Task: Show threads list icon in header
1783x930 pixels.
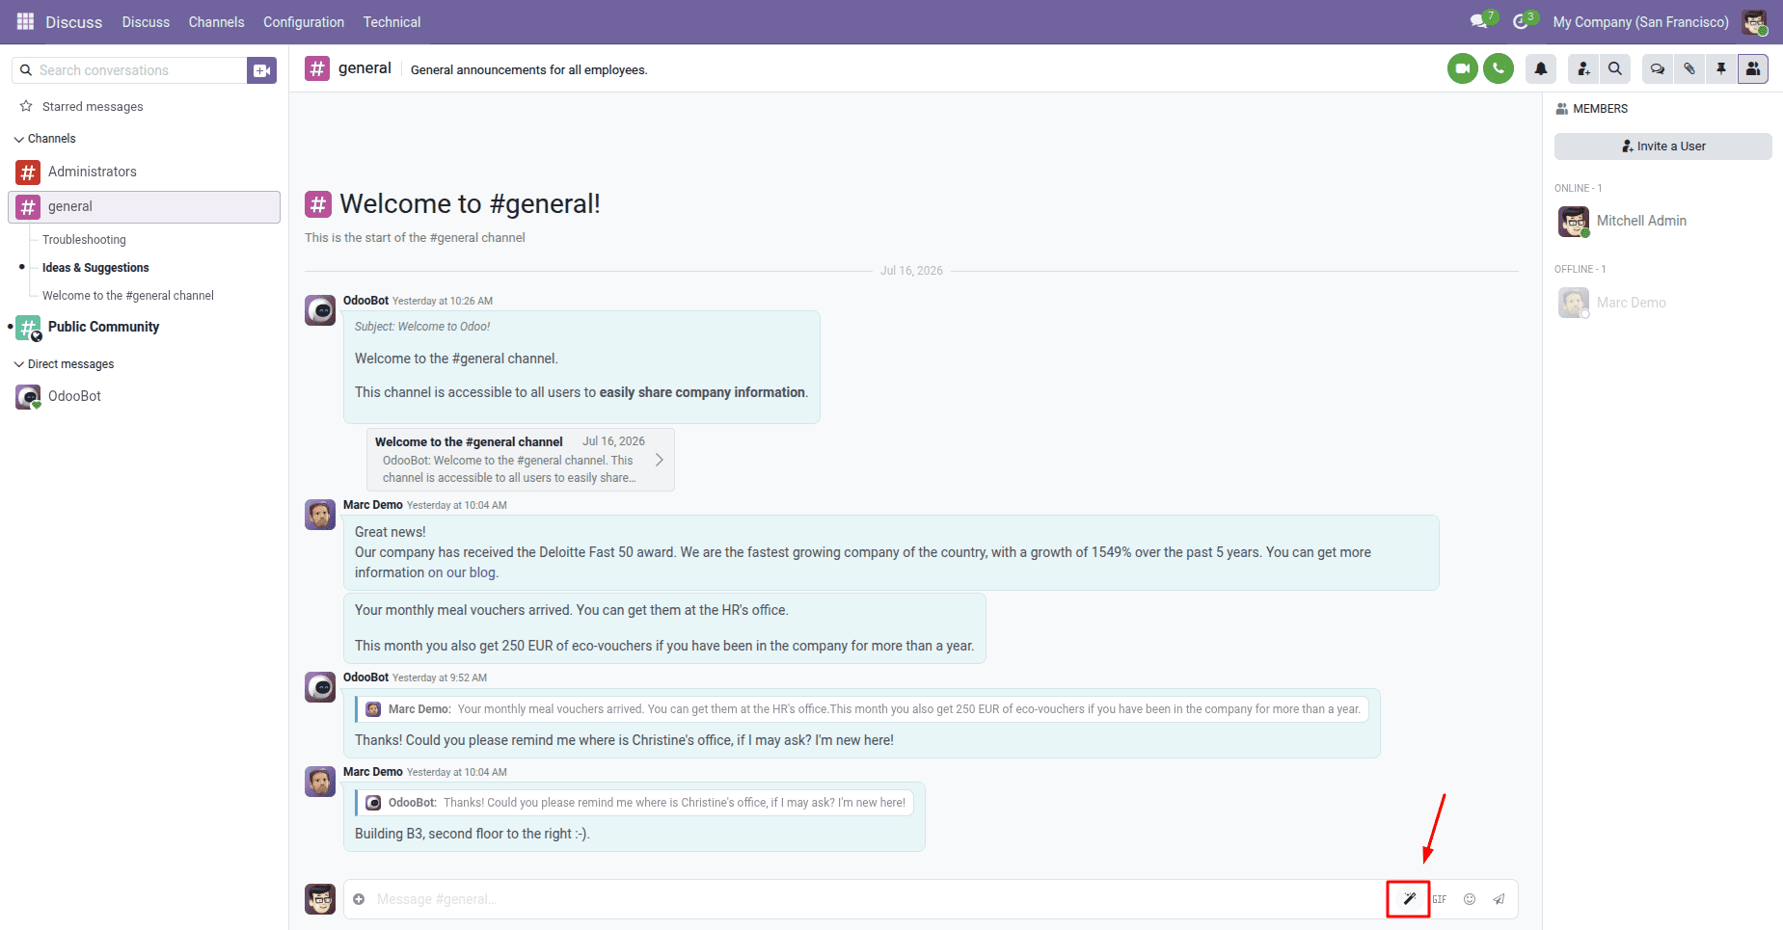Action: pos(1658,68)
